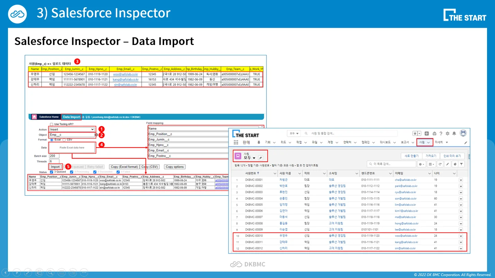Click the 가져오기 button
Screen dimensions: 495x278
click(x=431, y=156)
